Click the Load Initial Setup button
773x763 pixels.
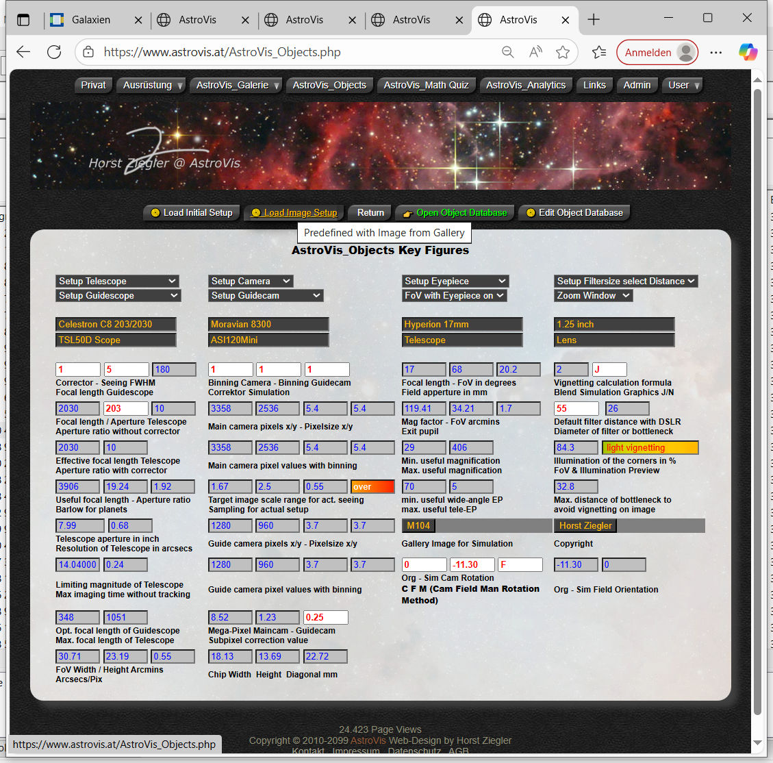(192, 213)
